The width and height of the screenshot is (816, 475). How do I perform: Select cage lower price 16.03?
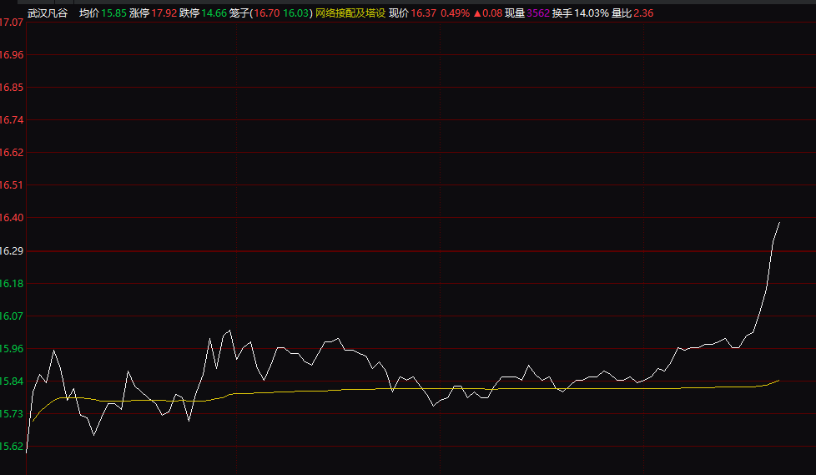(x=296, y=13)
